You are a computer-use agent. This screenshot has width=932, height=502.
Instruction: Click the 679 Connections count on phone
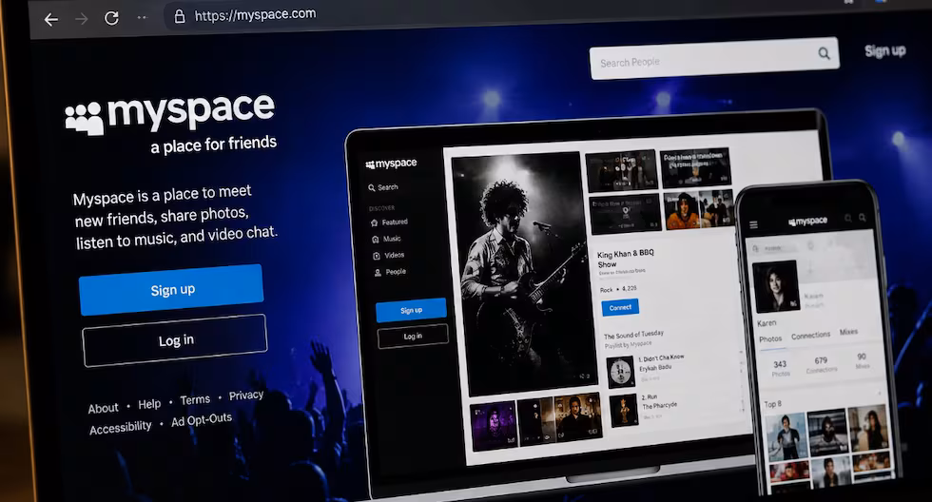point(821,364)
